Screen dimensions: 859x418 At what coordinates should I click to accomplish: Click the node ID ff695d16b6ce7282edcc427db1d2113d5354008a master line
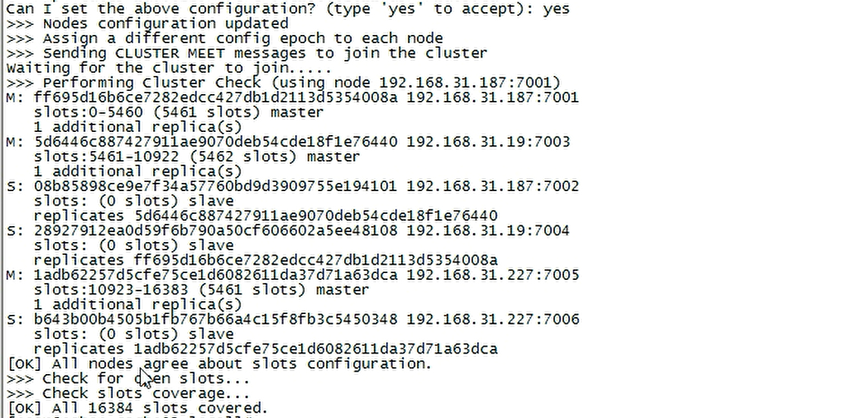coord(215,98)
